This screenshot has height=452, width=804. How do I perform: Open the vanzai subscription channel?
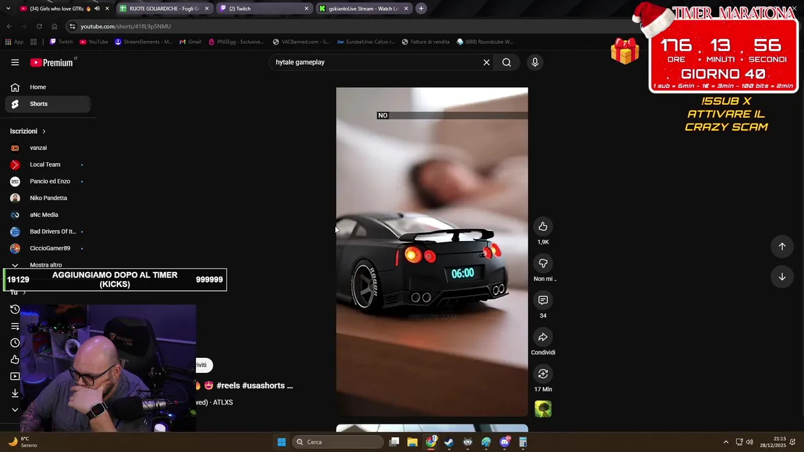click(x=48, y=148)
